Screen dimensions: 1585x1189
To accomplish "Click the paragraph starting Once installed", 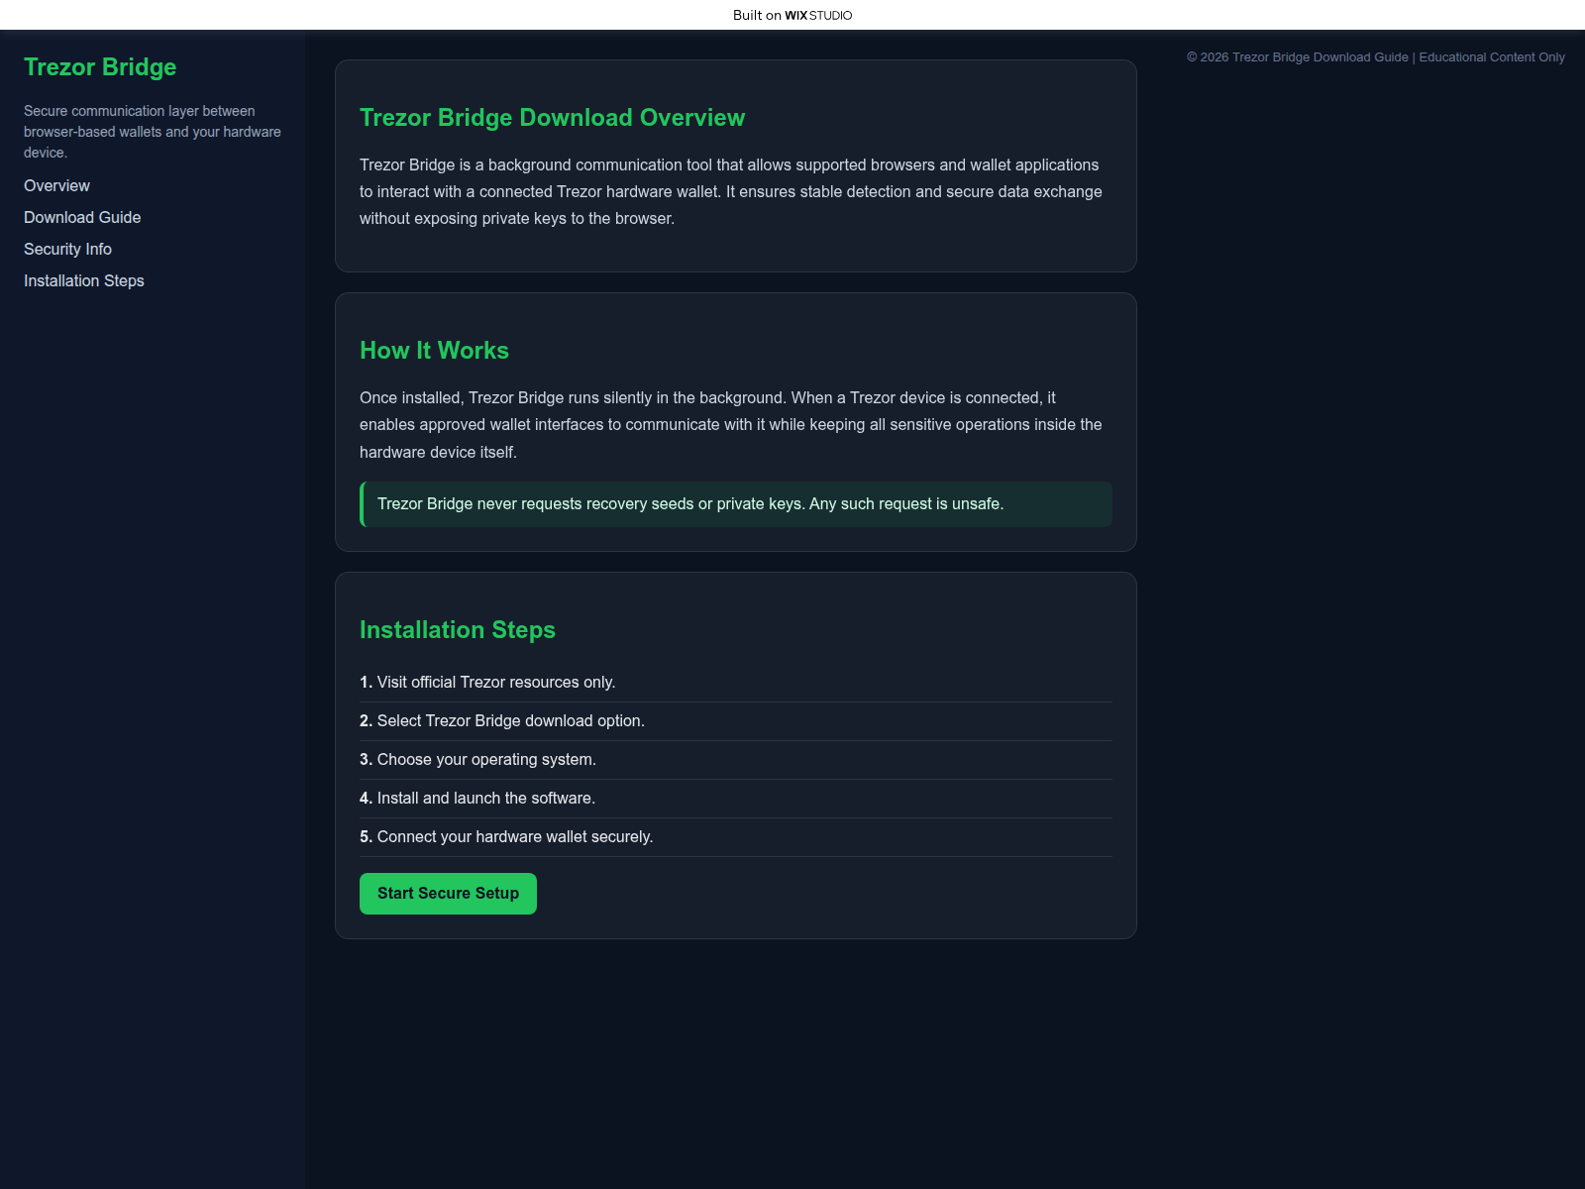I will coord(731,425).
